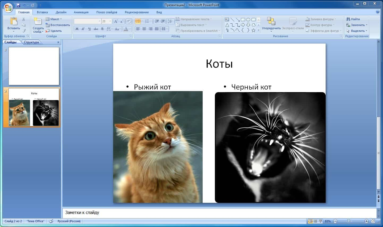Align text left in Абзац group
383x227 pixels.
click(138, 29)
